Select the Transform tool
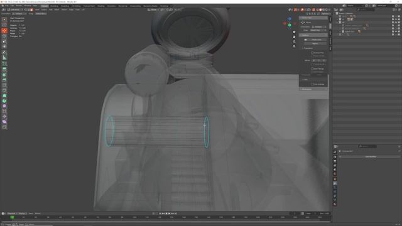The width and height of the screenshot is (402, 226). [x=4, y=46]
